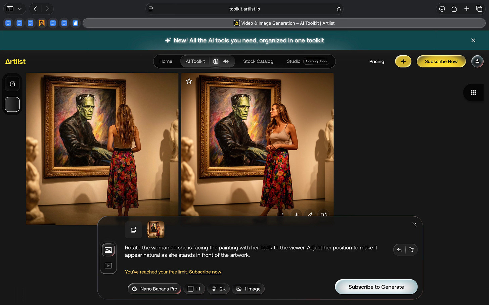489x305 pixels.
Task: Generate a video from the second image
Action: point(324,214)
